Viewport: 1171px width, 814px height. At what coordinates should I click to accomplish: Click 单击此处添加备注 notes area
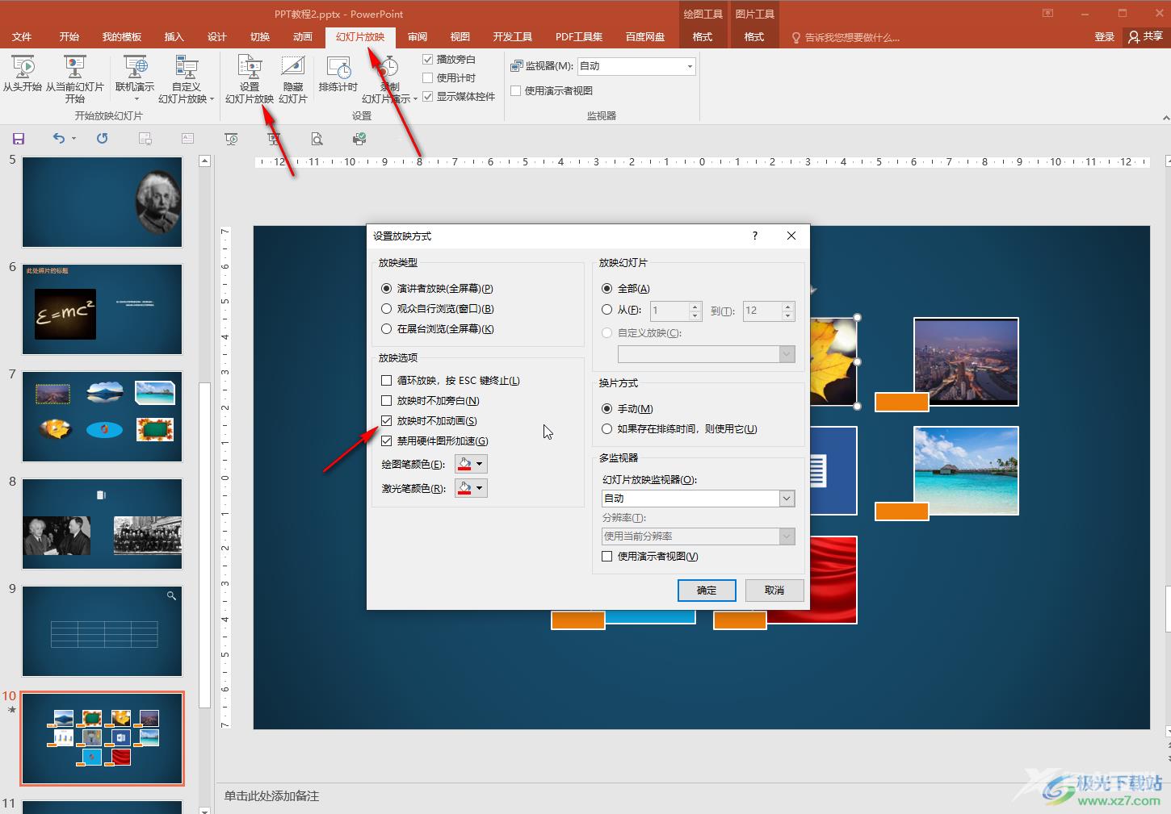coord(272,796)
